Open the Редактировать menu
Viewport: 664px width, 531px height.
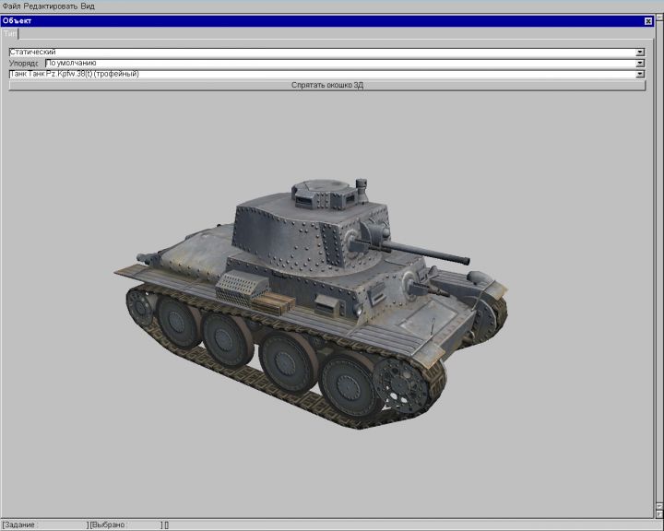pyautogui.click(x=50, y=6)
